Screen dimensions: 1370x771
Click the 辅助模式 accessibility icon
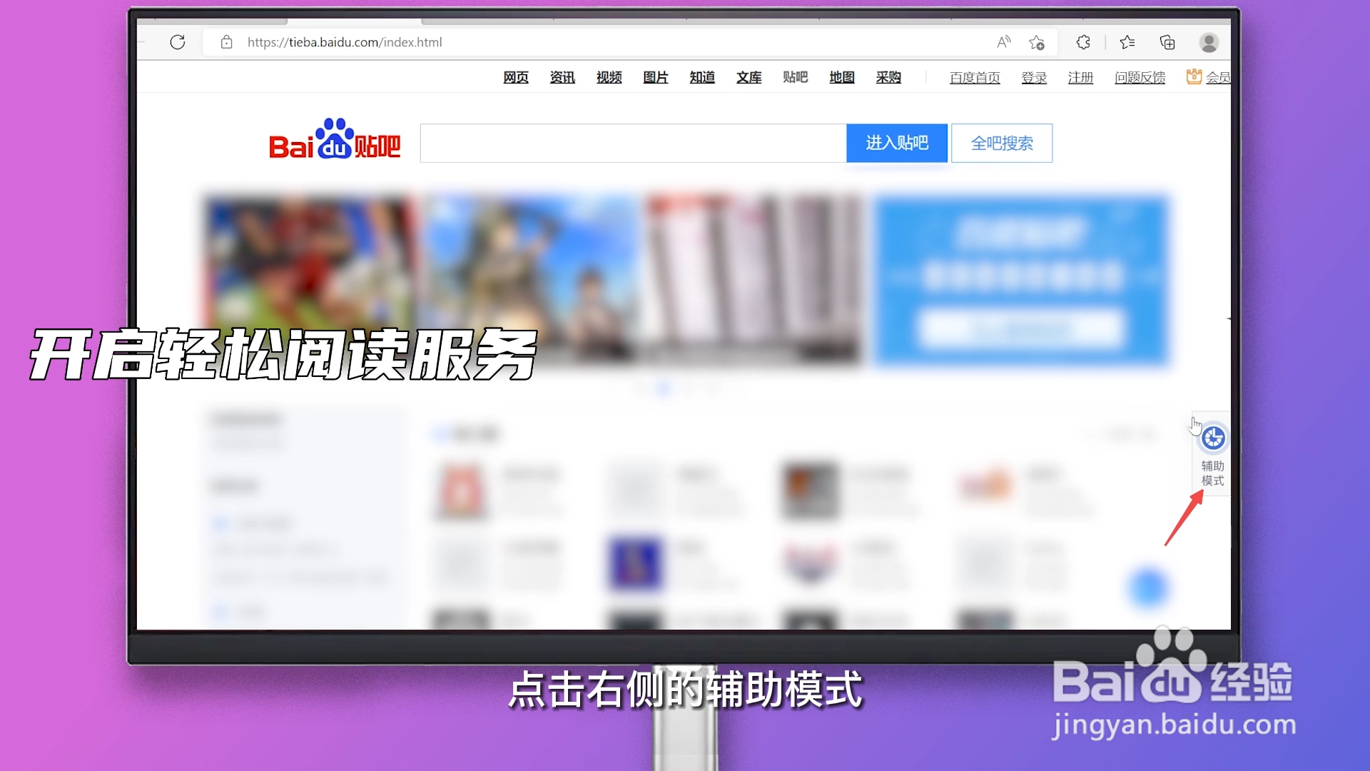[x=1213, y=438]
